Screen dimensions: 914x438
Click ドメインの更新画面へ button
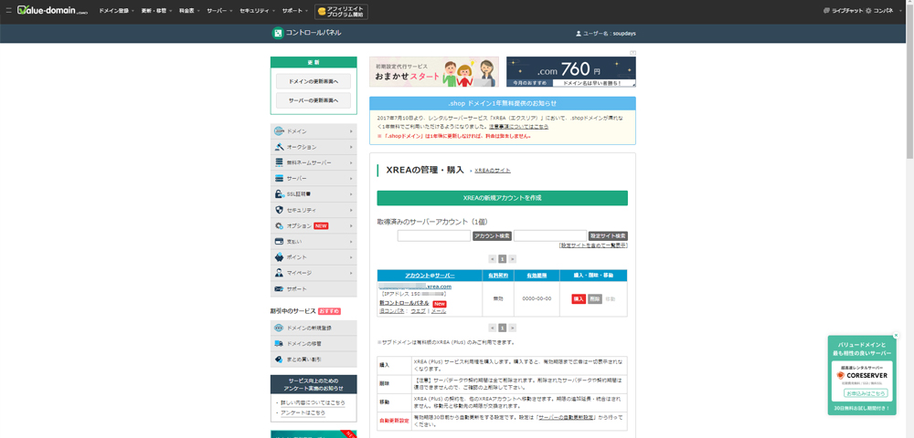(x=314, y=81)
